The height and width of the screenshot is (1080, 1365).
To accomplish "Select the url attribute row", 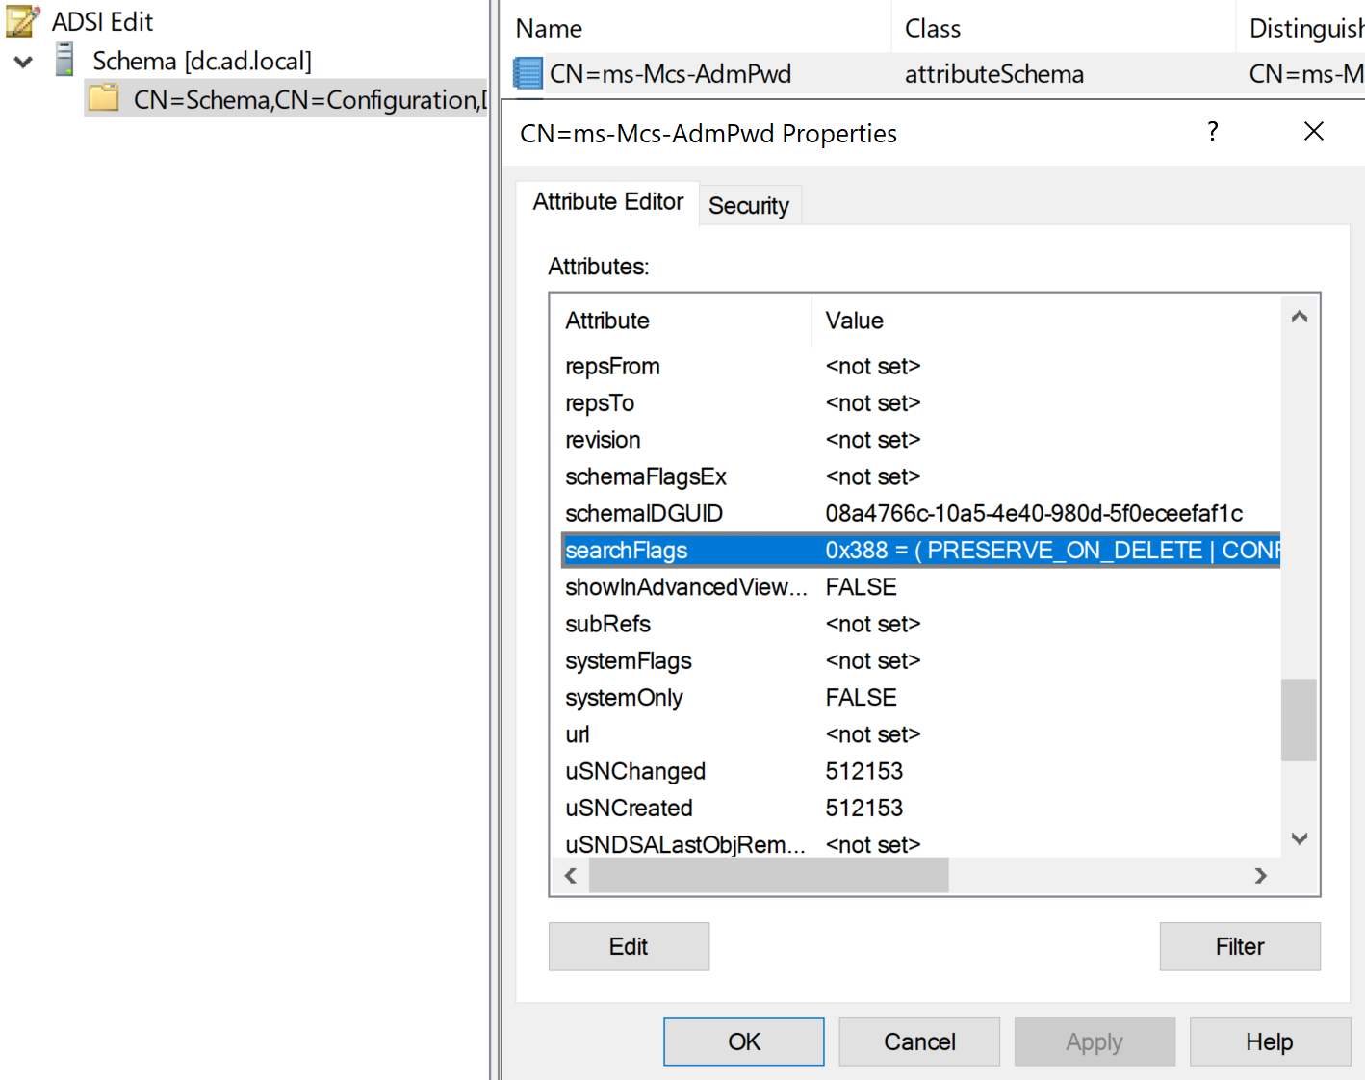I will coord(920,734).
